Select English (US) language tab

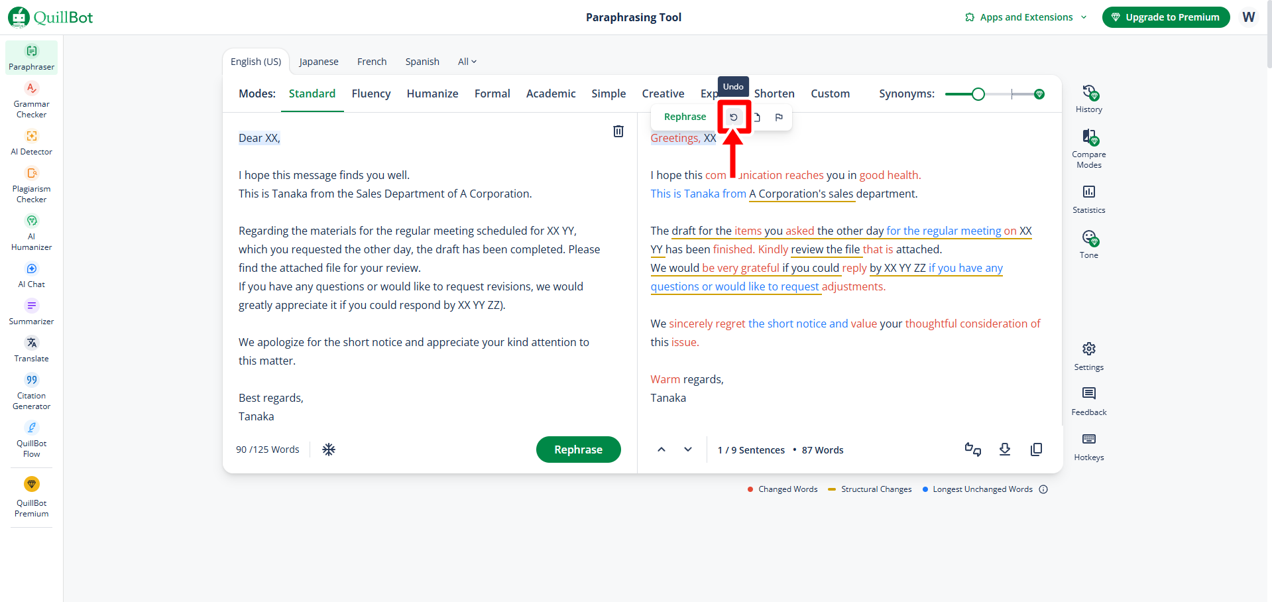[x=256, y=62]
